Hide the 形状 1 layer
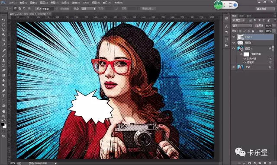 pyautogui.click(x=234, y=37)
